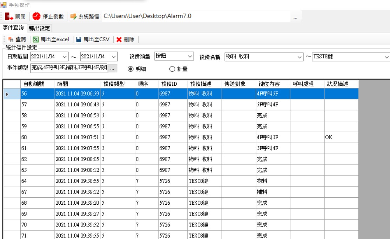Click the 2021.11.04 09:07:55 time cell
390x239 pixels.
coord(78,148)
